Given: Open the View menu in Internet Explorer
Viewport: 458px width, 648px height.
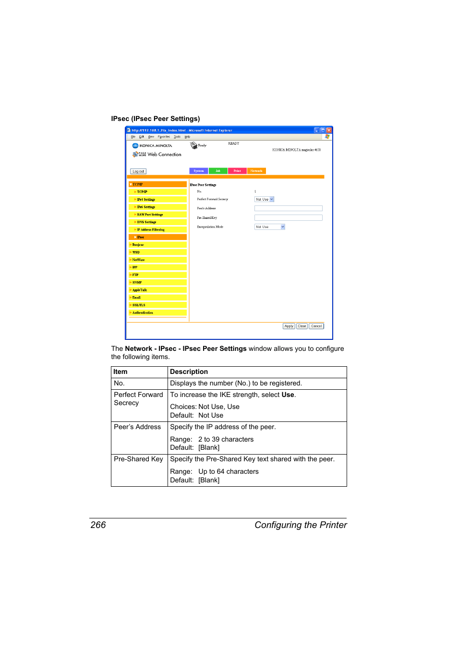Looking at the screenshot, I should [151, 137].
